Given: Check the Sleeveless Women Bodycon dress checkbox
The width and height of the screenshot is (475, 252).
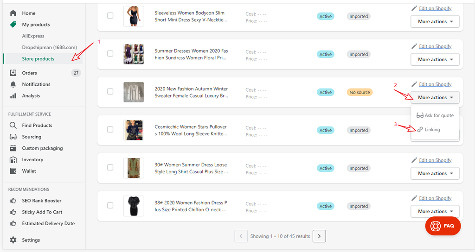Looking at the screenshot, I should tap(110, 16).
